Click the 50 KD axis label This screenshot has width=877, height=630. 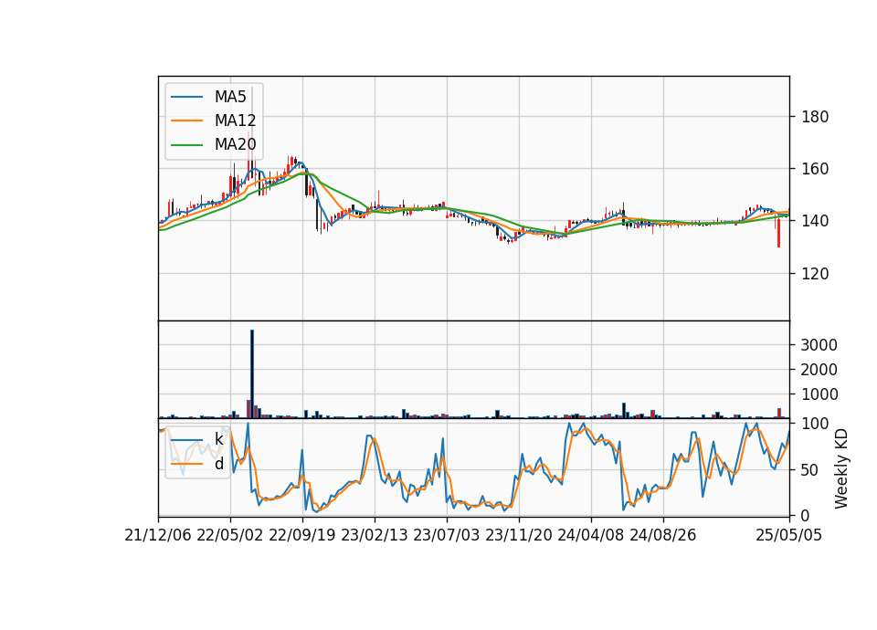coord(810,470)
